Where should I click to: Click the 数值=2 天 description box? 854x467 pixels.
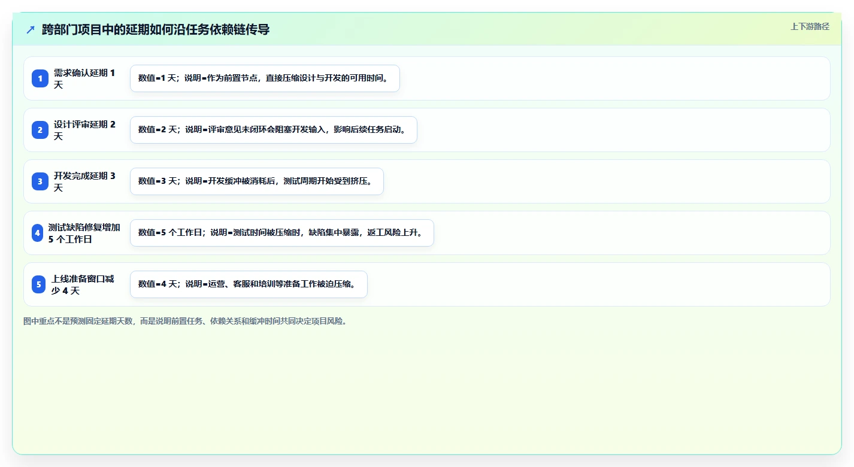tap(273, 130)
